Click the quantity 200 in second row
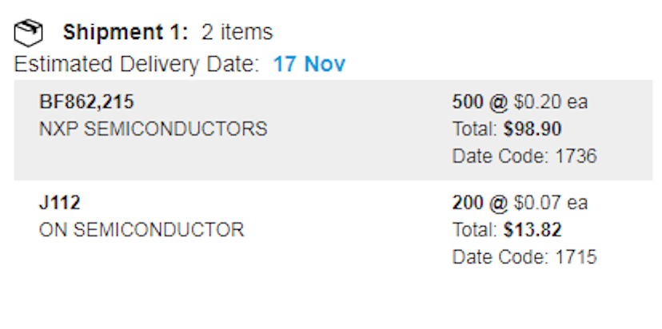 tap(468, 203)
